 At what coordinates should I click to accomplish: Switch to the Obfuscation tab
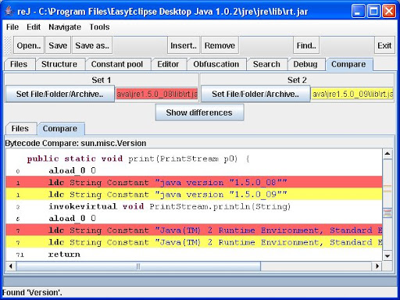click(x=216, y=64)
